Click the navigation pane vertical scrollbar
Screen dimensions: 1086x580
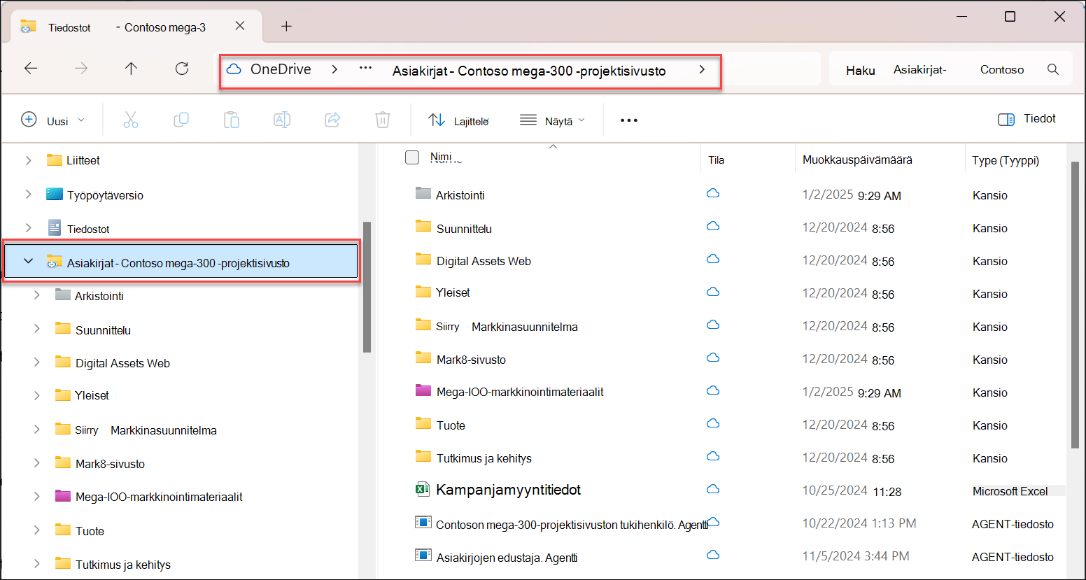(x=367, y=287)
